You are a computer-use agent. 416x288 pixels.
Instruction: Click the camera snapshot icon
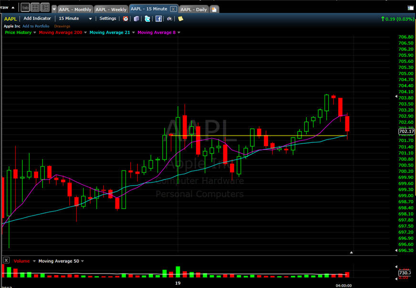pos(169,19)
